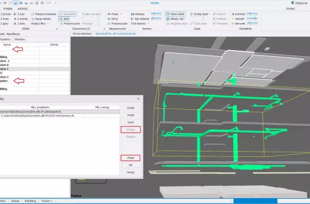Open the Wyłącz filtry dropdown
Screen dimensions: 310x204
[x=40, y=23]
